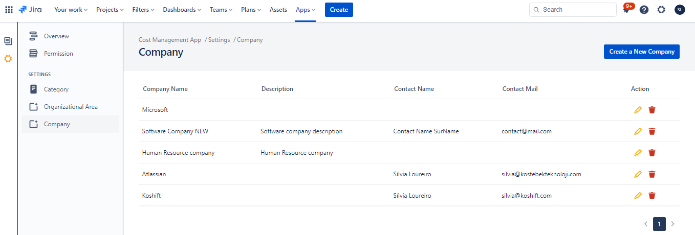The image size is (695, 235).
Task: Click the Company Name column header
Action: coord(165,89)
